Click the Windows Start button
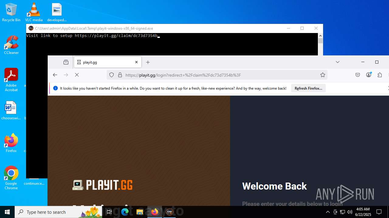The height and width of the screenshot is (218, 389). (7, 212)
